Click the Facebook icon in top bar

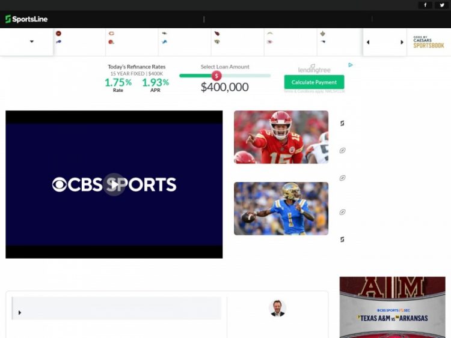[x=425, y=5]
